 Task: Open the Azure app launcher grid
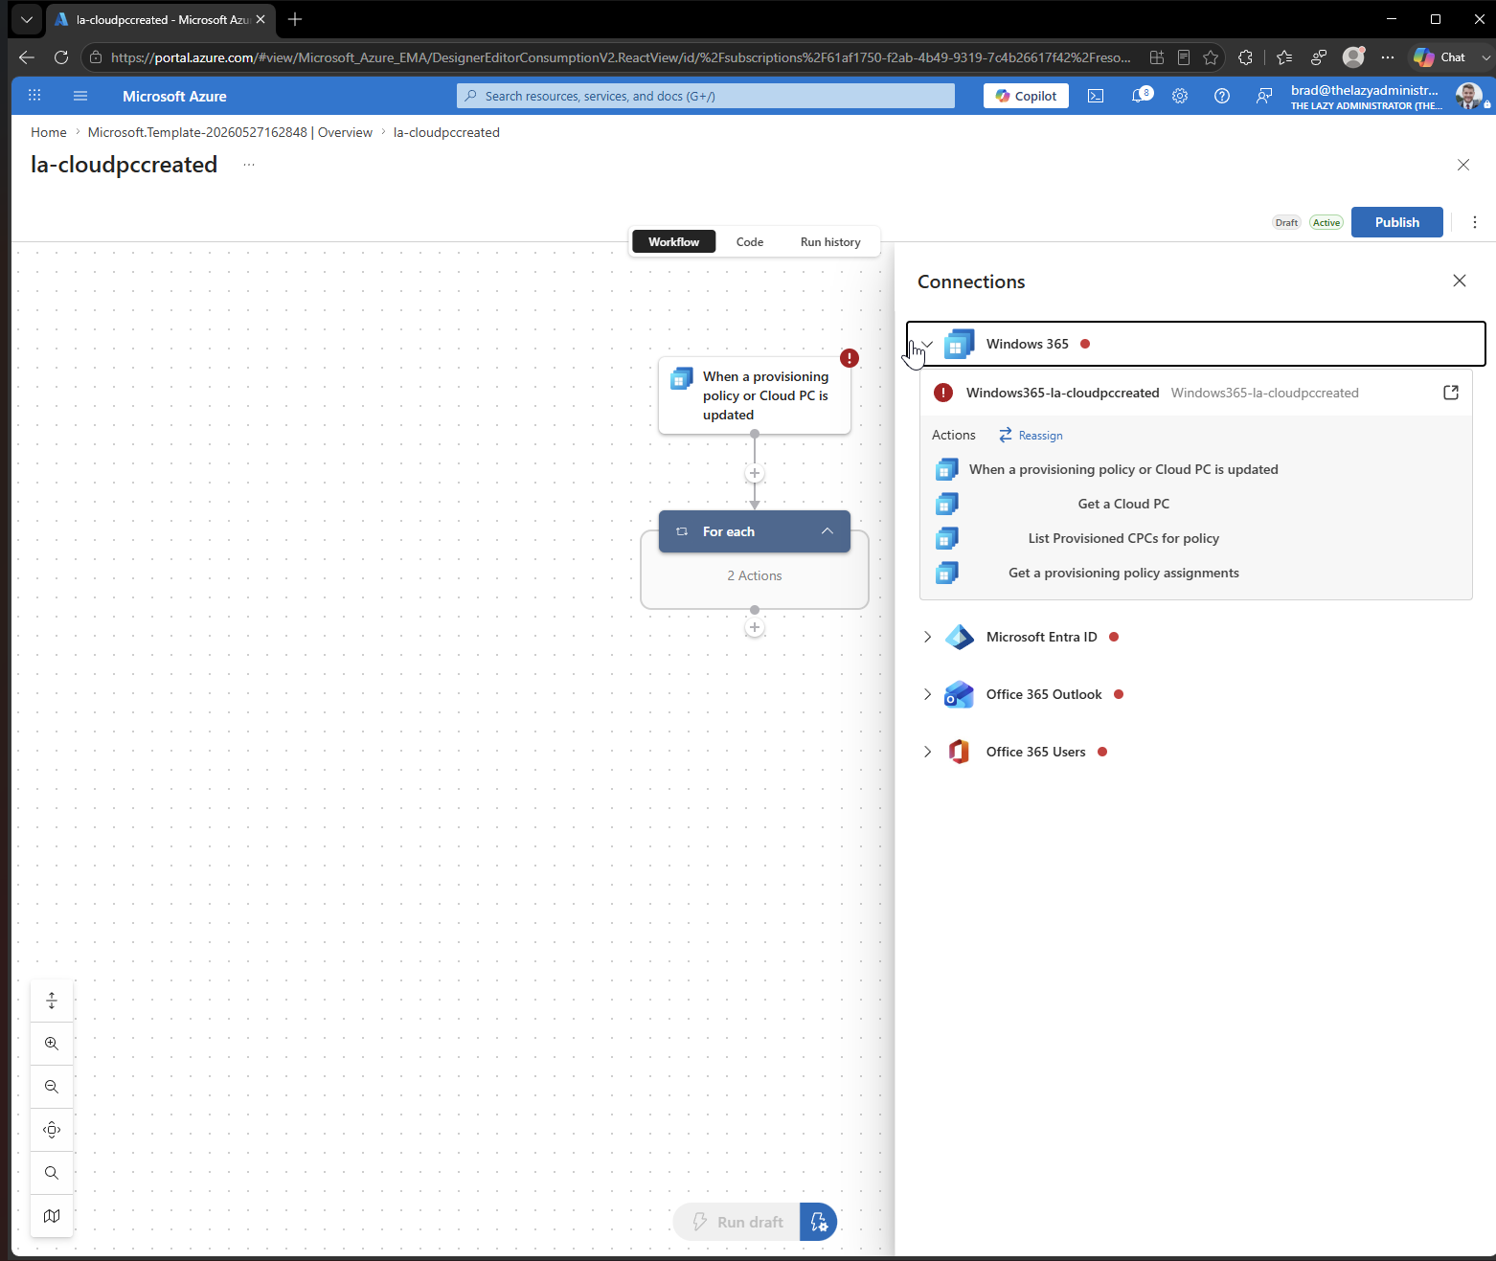(34, 96)
